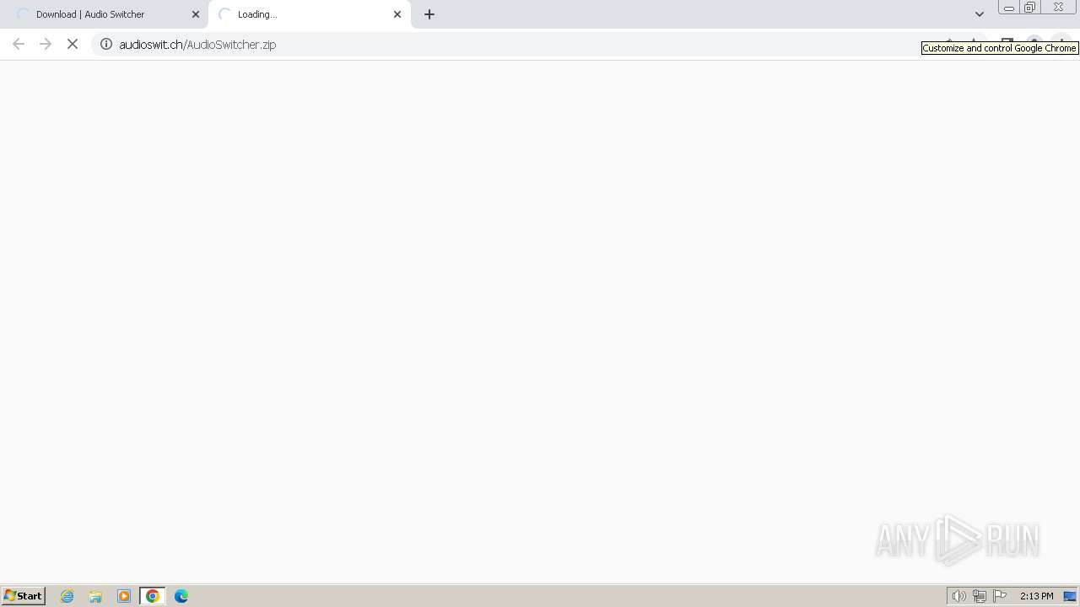Show the clock reading 2:13 PM
Screen dimensions: 1080x607
tap(1036, 596)
